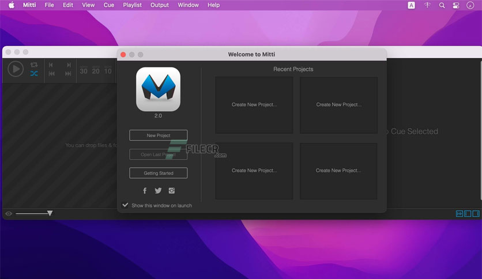Click the top-left Create New Project tile

click(254, 105)
